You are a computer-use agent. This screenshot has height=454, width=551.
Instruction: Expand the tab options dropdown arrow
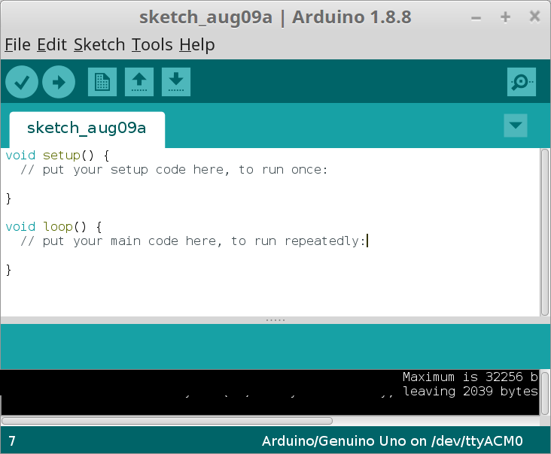pyautogui.click(x=516, y=126)
